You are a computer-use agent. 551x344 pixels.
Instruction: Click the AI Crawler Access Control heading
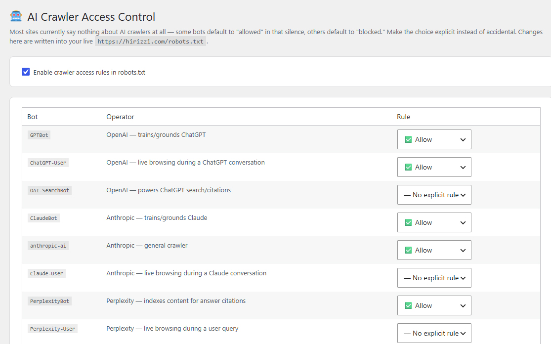(91, 17)
